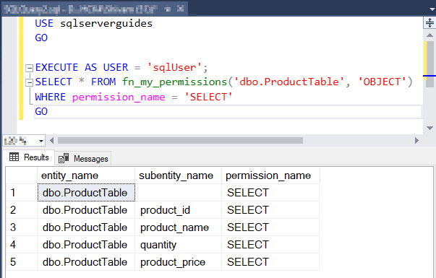Click the Messages tab icon

[x=64, y=158]
